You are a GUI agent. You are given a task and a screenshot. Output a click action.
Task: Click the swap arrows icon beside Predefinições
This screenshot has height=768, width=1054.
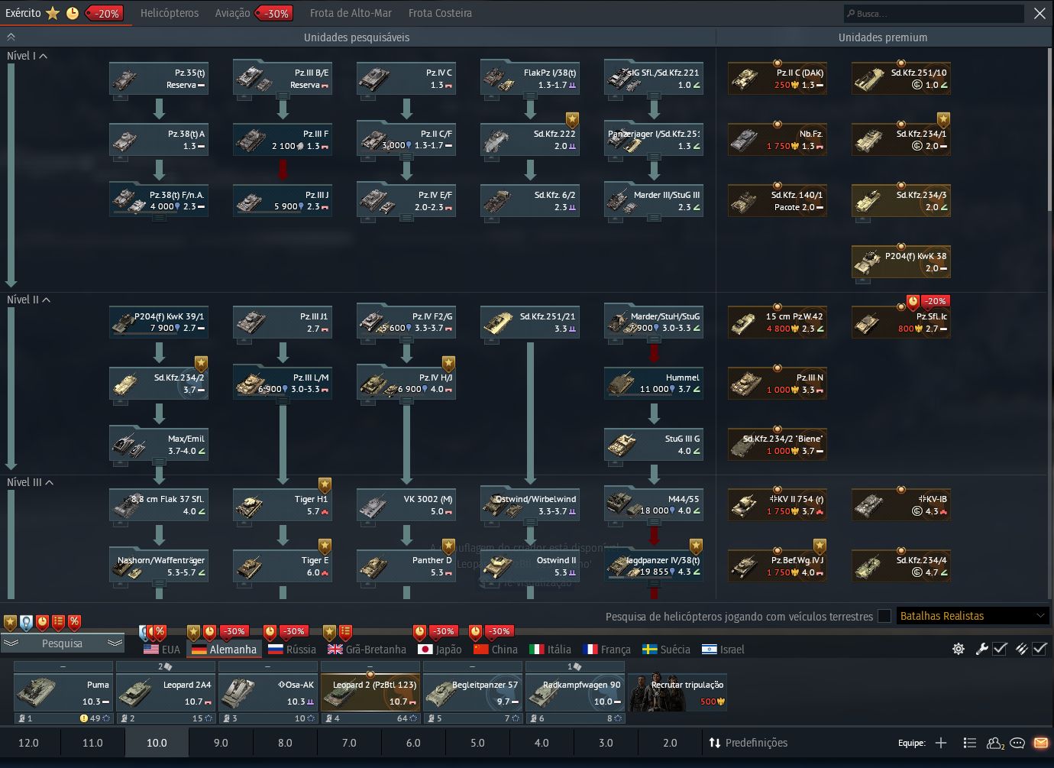click(x=715, y=743)
